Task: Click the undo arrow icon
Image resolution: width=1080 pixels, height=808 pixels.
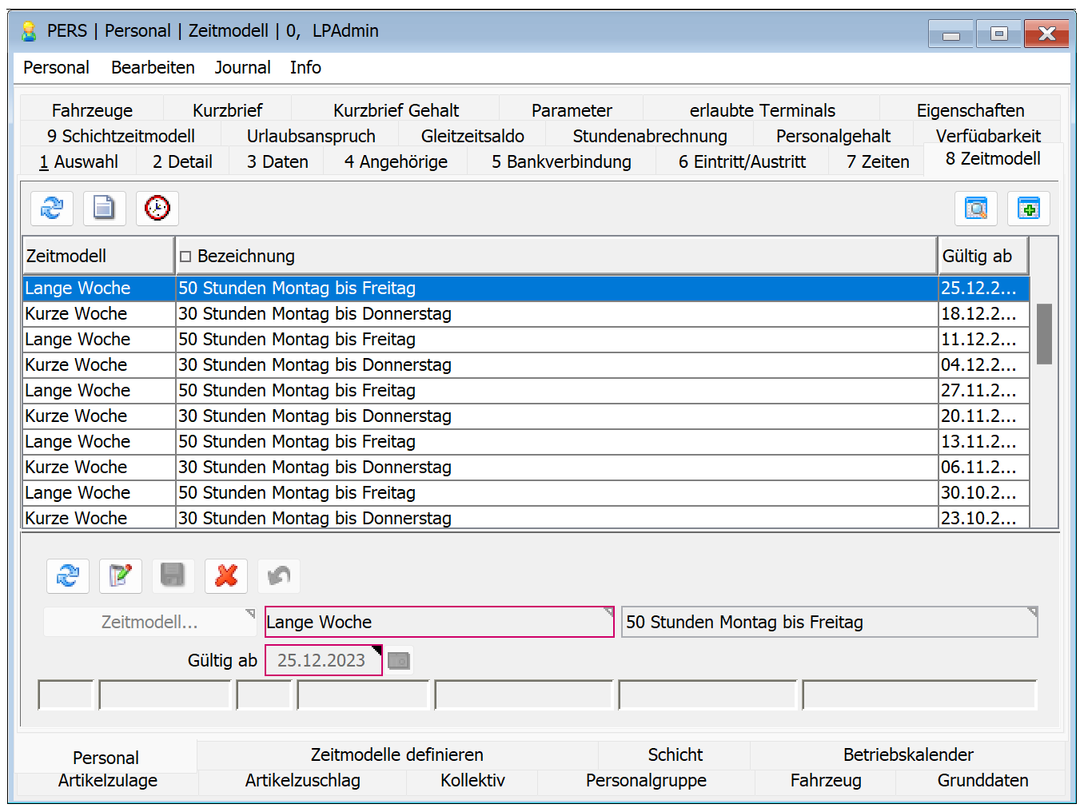Action: (x=279, y=576)
